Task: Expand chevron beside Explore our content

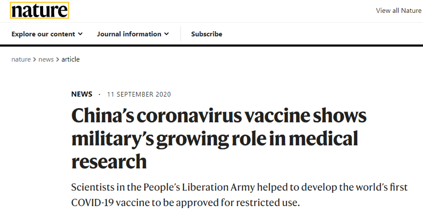Action: click(80, 34)
